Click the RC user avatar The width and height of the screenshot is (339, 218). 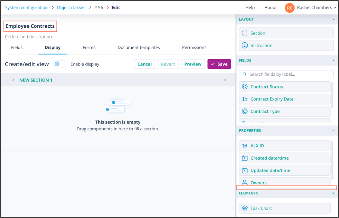click(x=290, y=8)
